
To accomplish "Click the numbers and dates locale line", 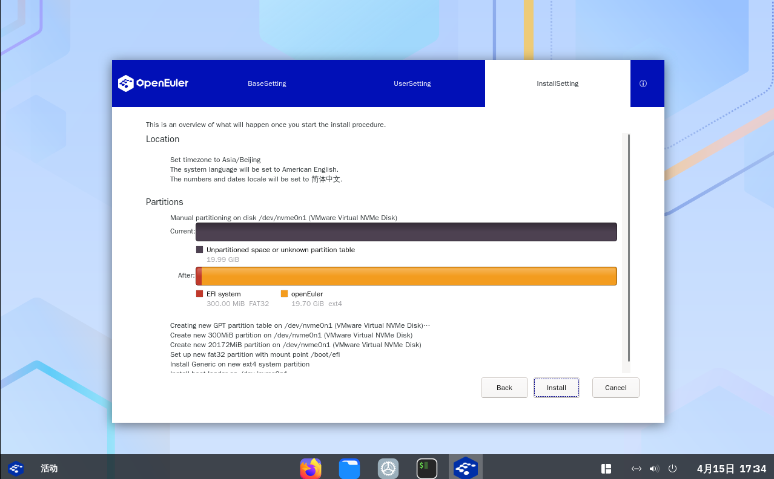I will click(x=256, y=179).
